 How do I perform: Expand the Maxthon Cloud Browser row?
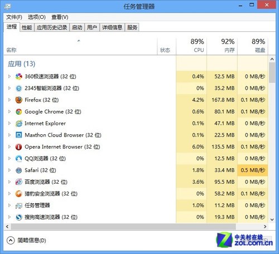click(x=9, y=135)
